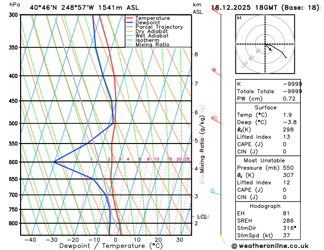Click the 'Hodograph' section heading in the table
The width and height of the screenshot is (324, 250).
click(x=265, y=206)
